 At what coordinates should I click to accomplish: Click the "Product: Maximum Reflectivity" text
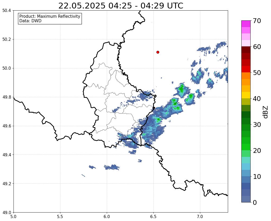point(50,16)
